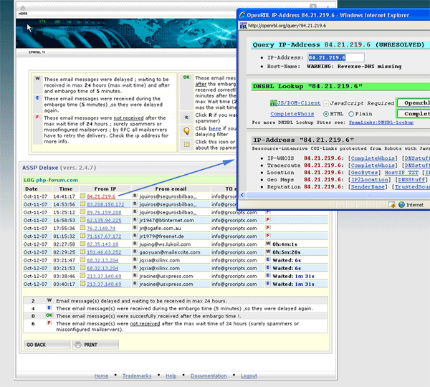430x387 pixels.
Task: Open IP link 84.21.219.6 in log
Action: [x=101, y=196]
